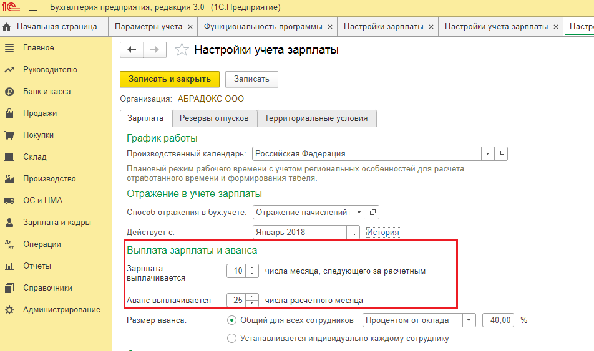Click the Процентом от оклада field
Image resolution: width=594 pixels, height=351 pixels.
(x=412, y=320)
